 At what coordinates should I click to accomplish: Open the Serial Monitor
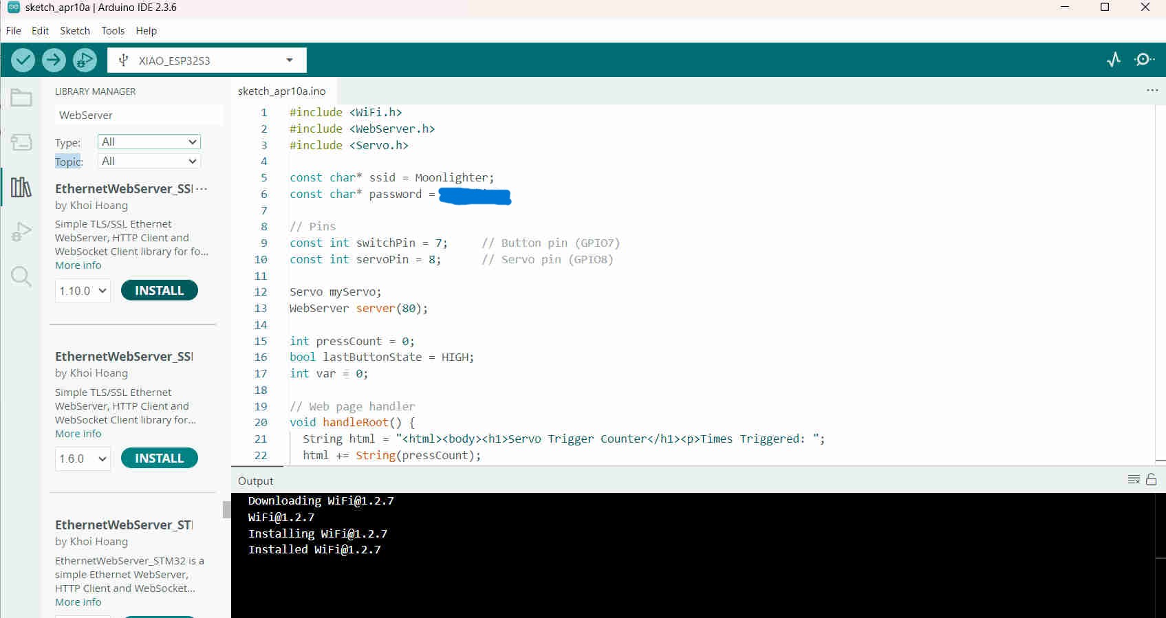click(x=1145, y=60)
